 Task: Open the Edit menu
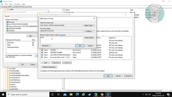(x=6, y=4)
